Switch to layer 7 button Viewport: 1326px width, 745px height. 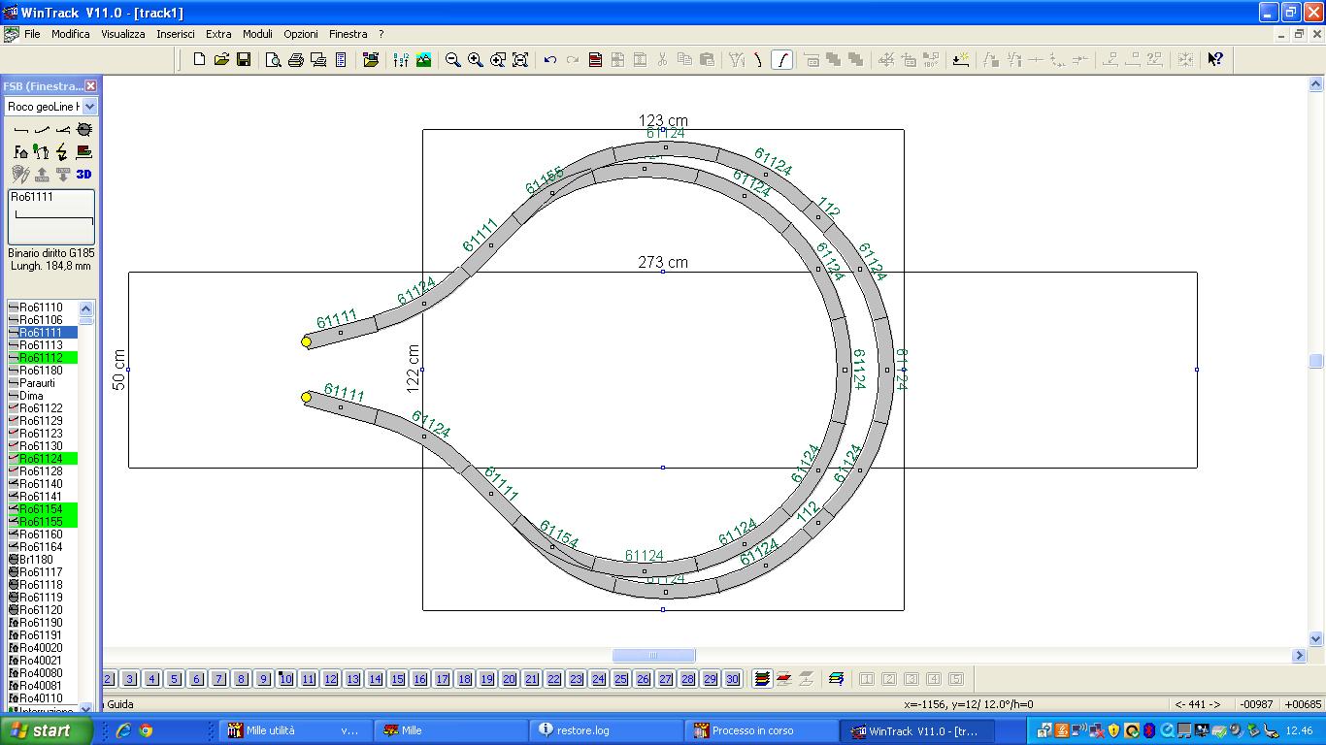click(x=218, y=679)
